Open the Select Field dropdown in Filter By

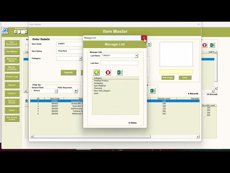point(56,91)
